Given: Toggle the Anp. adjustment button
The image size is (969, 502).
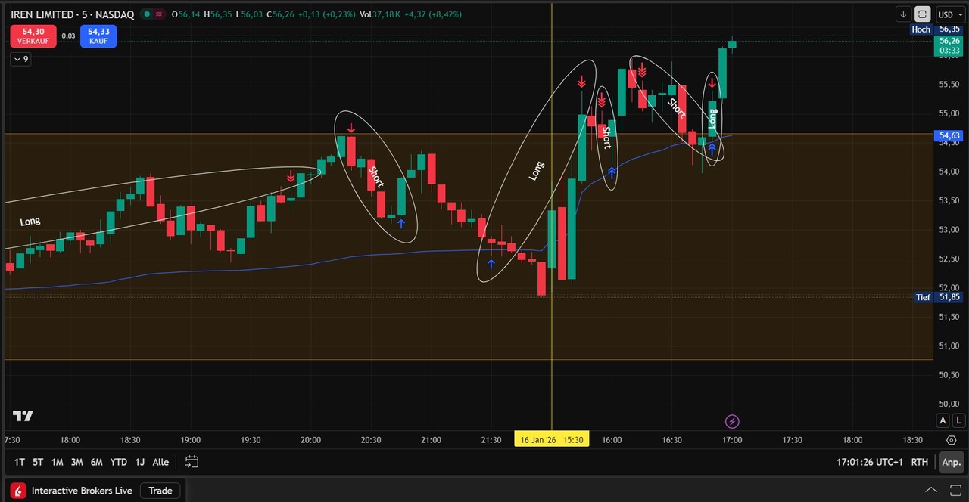Looking at the screenshot, I should tap(951, 462).
